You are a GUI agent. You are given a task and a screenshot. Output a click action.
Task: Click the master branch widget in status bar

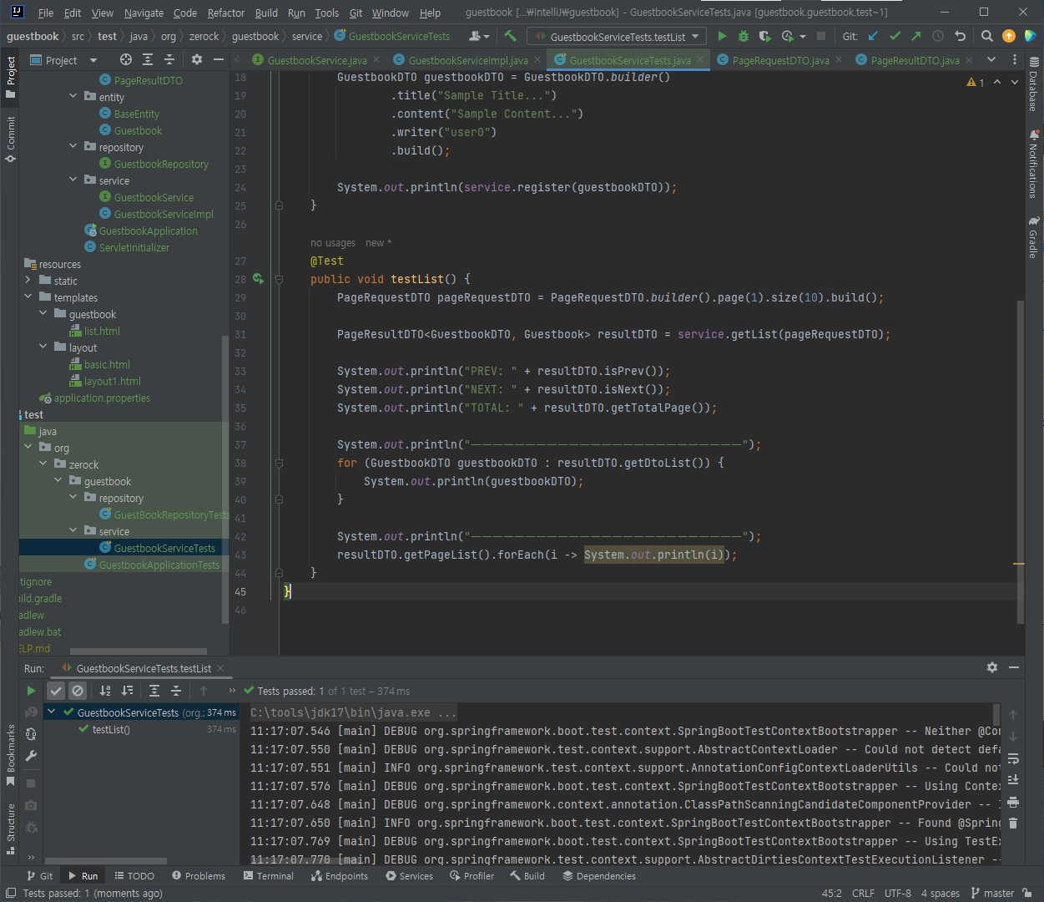[992, 893]
